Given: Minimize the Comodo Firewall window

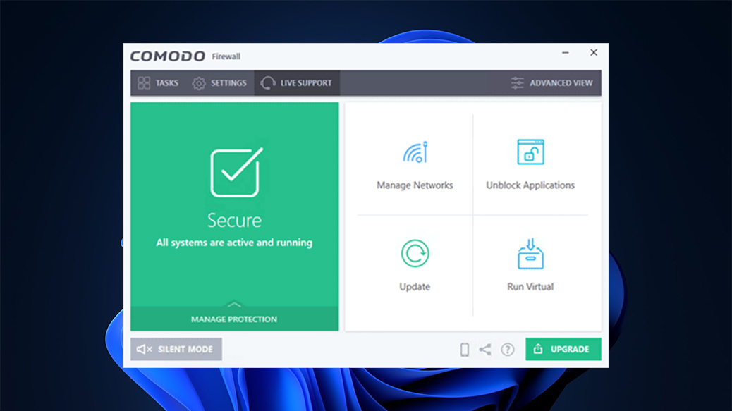Looking at the screenshot, I should (566, 53).
